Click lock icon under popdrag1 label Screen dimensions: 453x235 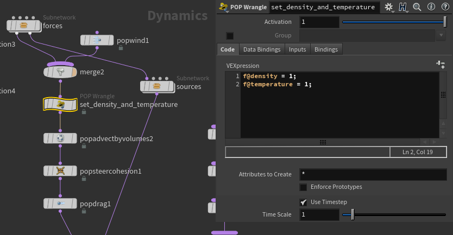(84, 211)
